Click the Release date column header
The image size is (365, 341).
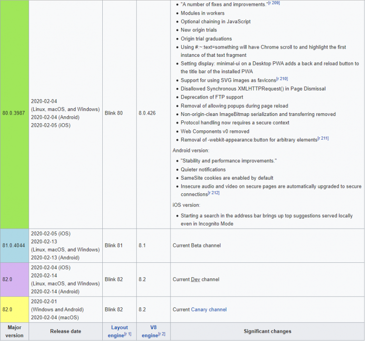[x=65, y=331]
